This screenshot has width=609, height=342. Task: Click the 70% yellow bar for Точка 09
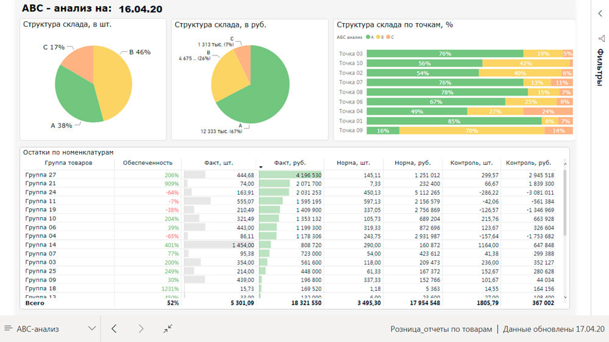click(471, 131)
